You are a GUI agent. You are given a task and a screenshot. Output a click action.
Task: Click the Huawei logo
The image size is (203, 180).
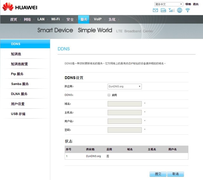coord(20,7)
